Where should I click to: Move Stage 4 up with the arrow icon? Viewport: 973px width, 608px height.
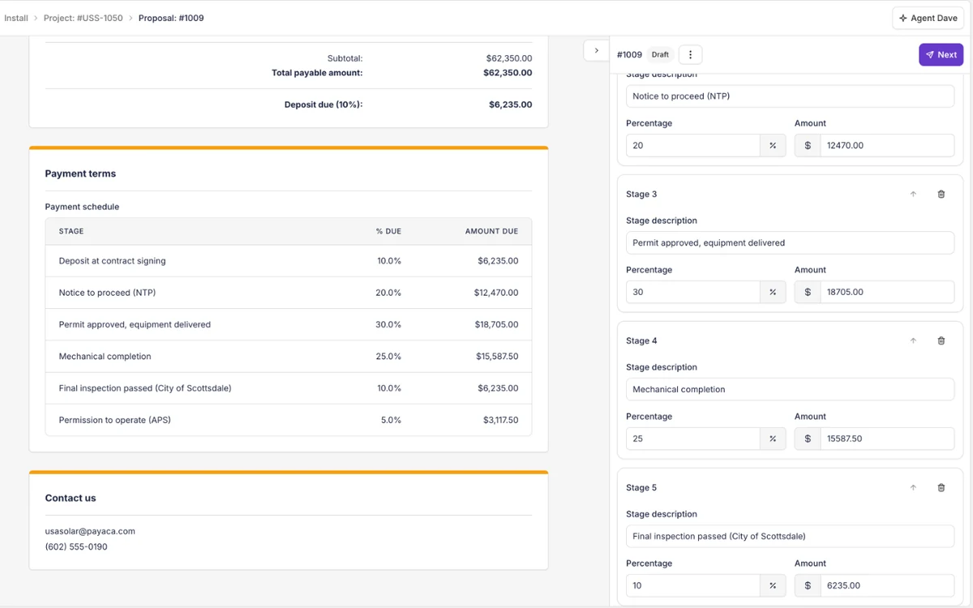pyautogui.click(x=913, y=340)
